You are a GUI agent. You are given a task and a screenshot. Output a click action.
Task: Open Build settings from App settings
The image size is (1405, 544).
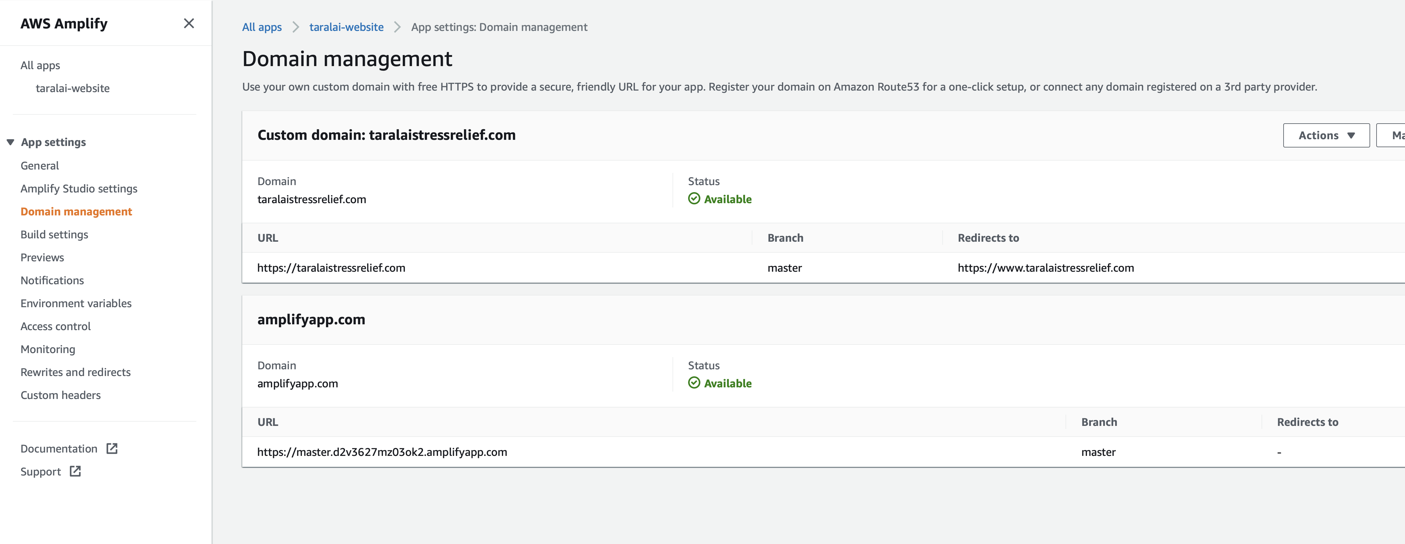[x=54, y=234]
